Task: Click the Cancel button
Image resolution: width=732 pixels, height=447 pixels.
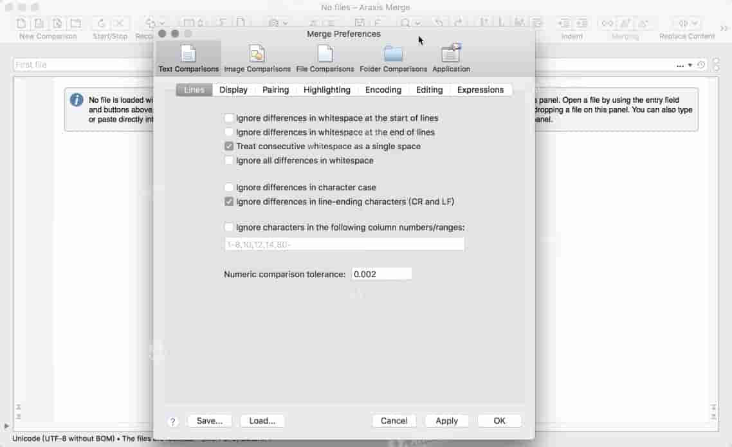Action: (x=394, y=421)
